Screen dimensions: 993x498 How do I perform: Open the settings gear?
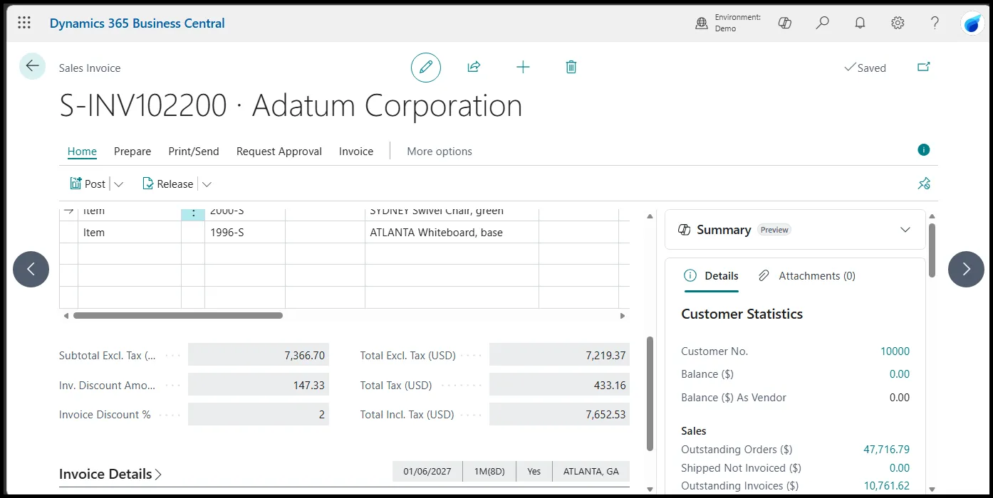tap(898, 23)
